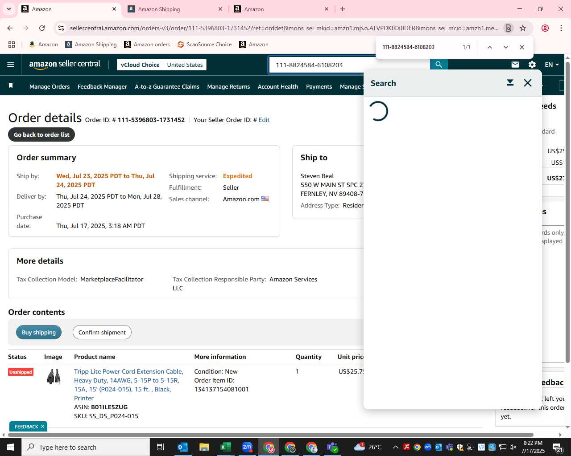571x456 pixels.
Task: Click the power cord product thumbnail
Action: [54, 376]
